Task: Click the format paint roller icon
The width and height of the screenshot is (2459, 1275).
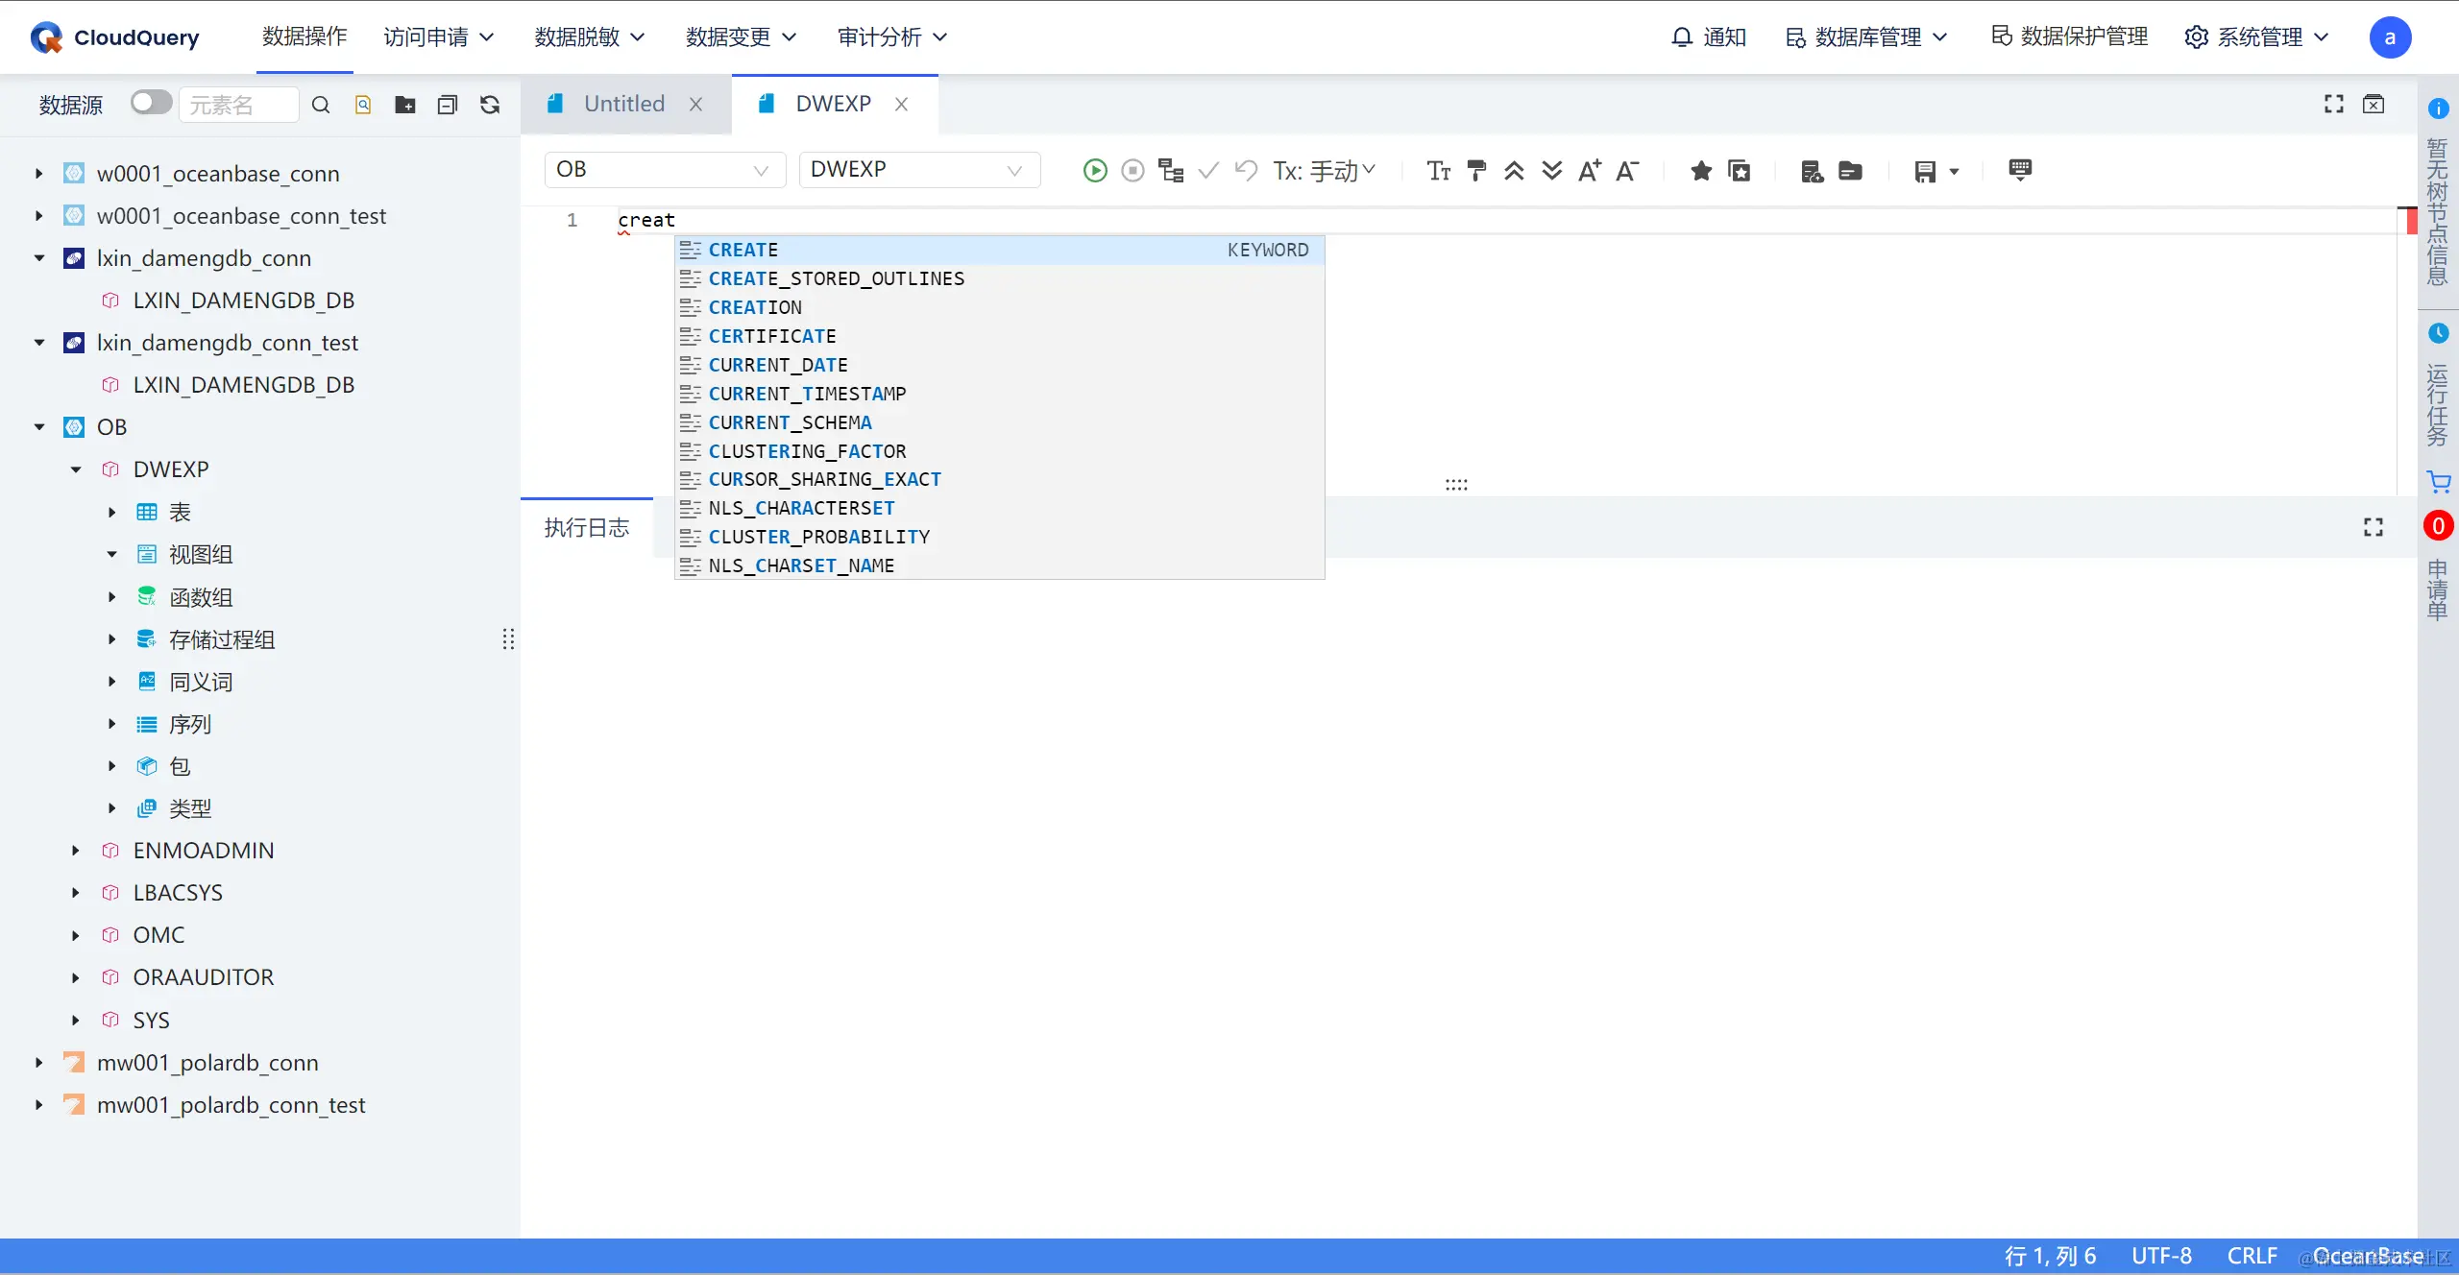Action: point(1476,171)
